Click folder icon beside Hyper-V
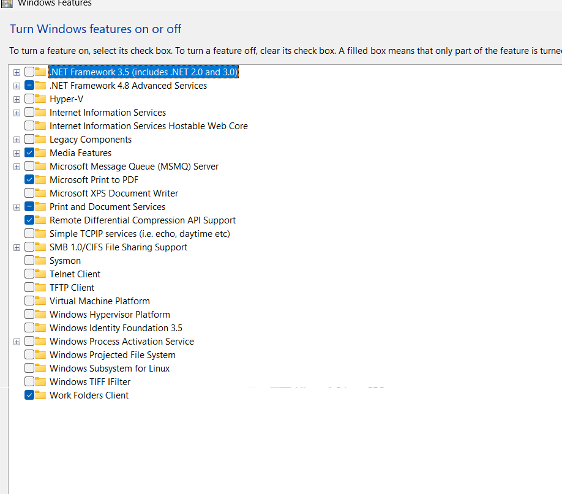This screenshot has width=562, height=494. coord(40,99)
